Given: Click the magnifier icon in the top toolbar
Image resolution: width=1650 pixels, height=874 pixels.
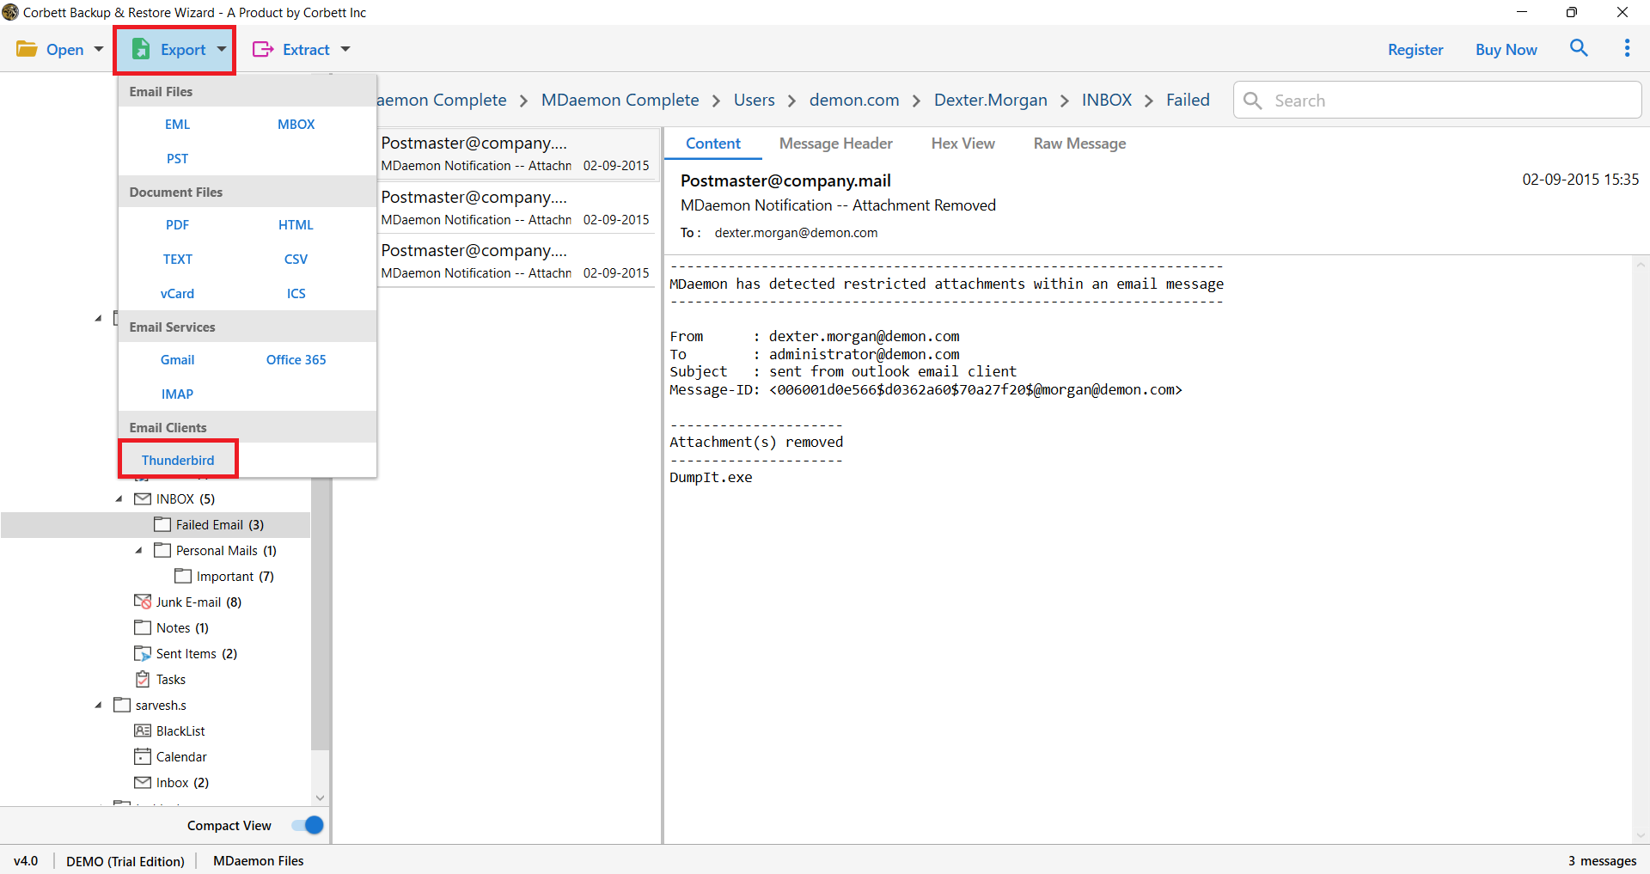Looking at the screenshot, I should [1579, 48].
